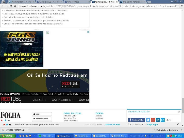Share the link by email icon
Viewport: 184px width, 138px height.
[163, 120]
